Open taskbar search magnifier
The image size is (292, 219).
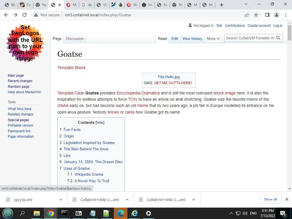pyautogui.click(x=22, y=213)
